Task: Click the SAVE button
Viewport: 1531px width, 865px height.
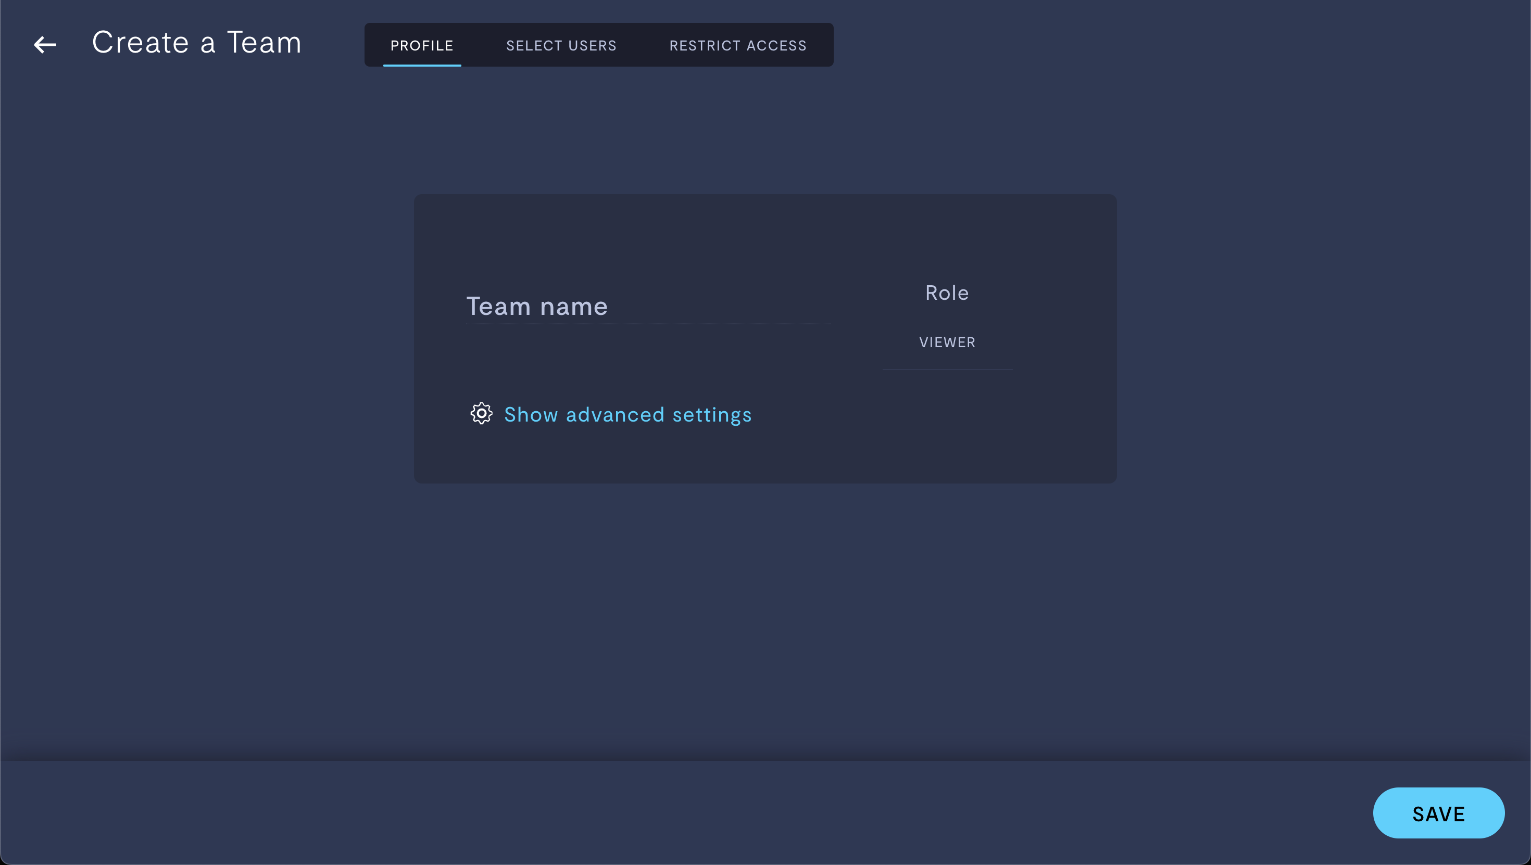Action: pyautogui.click(x=1438, y=812)
